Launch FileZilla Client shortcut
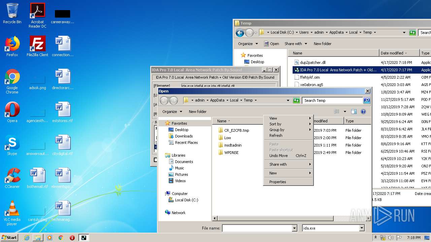 tap(37, 46)
